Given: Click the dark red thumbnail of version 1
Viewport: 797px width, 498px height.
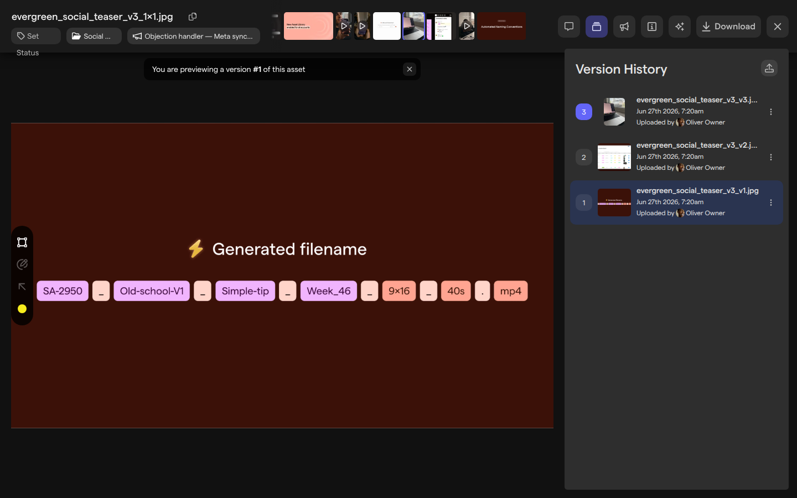Looking at the screenshot, I should pyautogui.click(x=614, y=203).
